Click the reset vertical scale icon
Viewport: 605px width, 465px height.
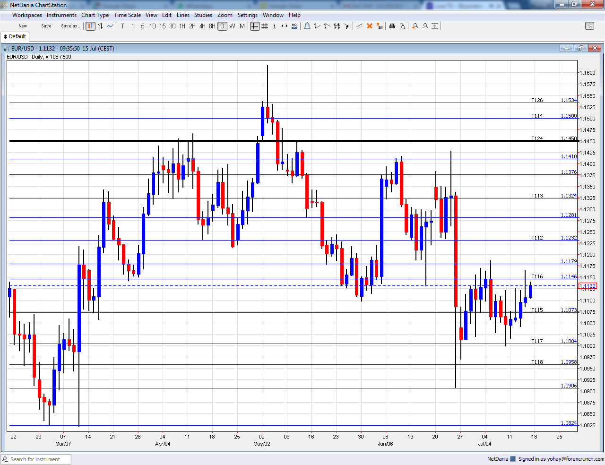[x=435, y=26]
